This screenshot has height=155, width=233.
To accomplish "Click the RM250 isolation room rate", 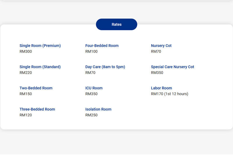I will click(x=91, y=115).
